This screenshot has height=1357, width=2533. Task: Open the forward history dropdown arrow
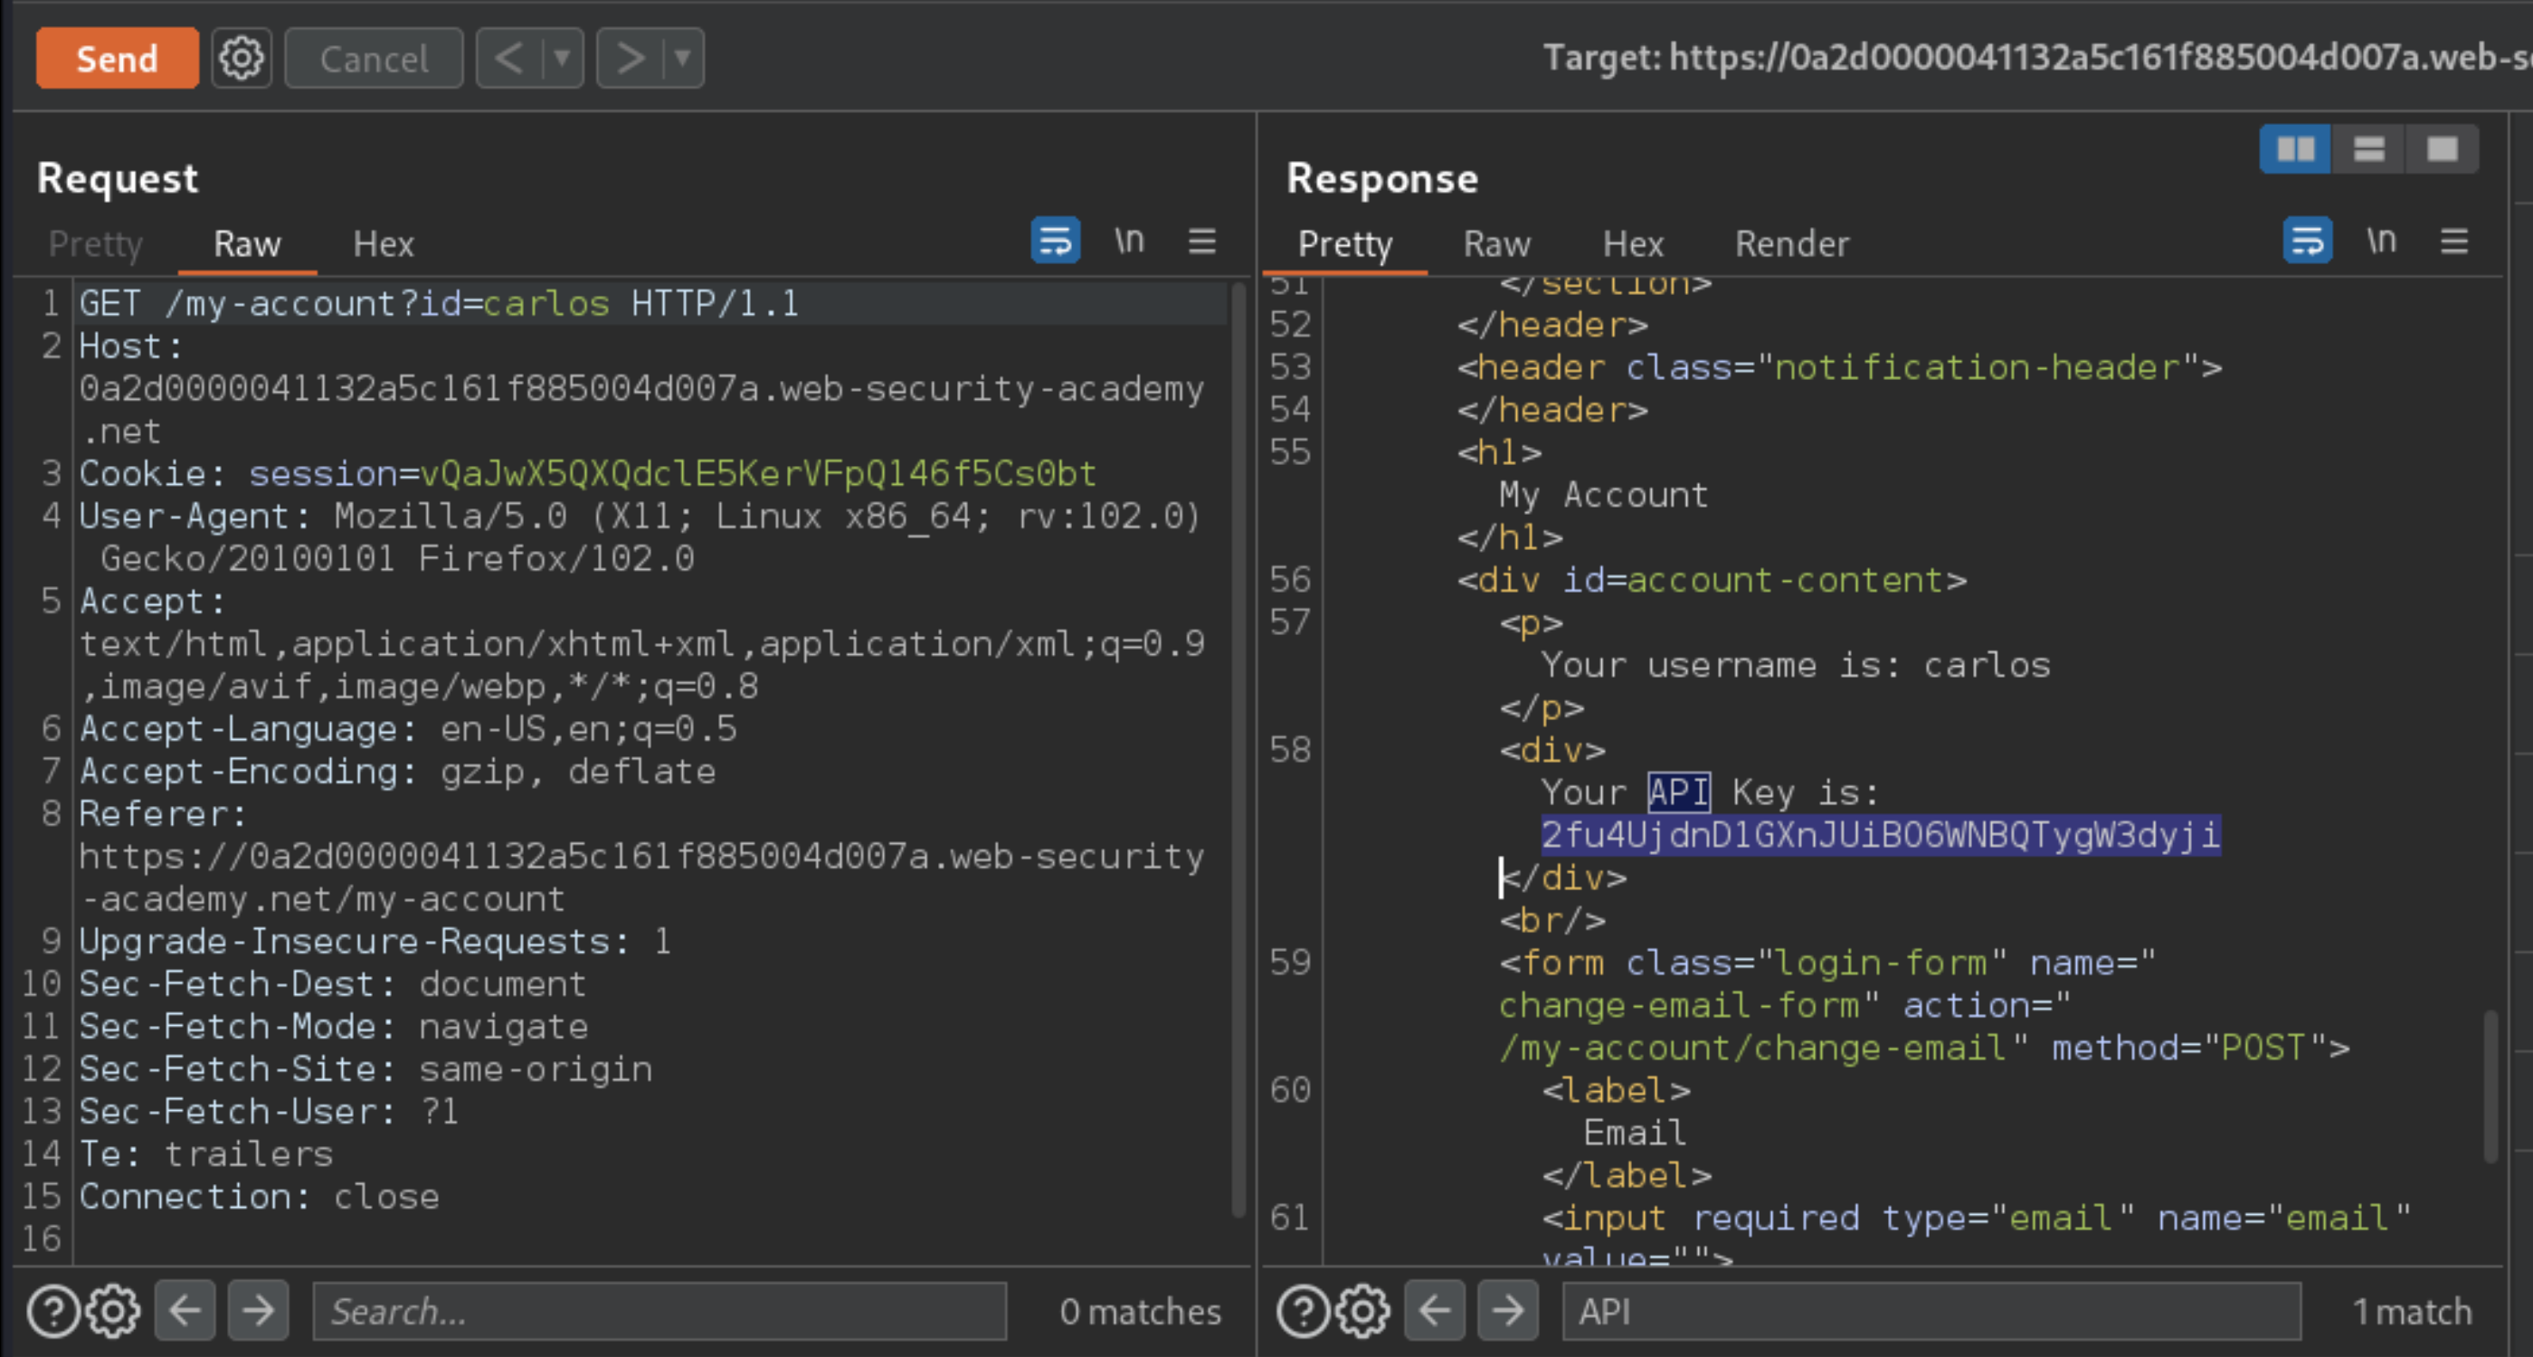pyautogui.click(x=683, y=59)
